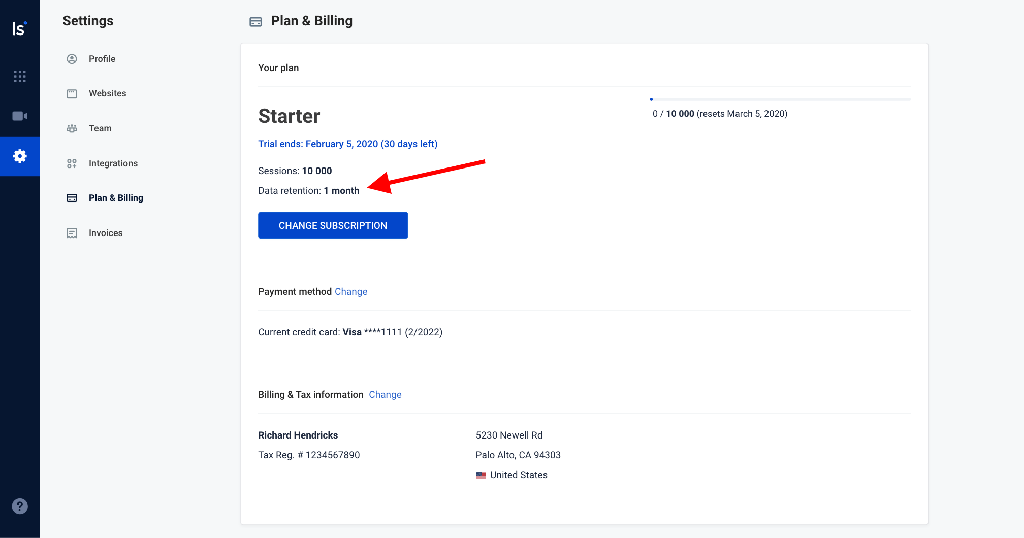Click the Change Subscription button
Screen dimensions: 1024x538
pyautogui.click(x=333, y=225)
